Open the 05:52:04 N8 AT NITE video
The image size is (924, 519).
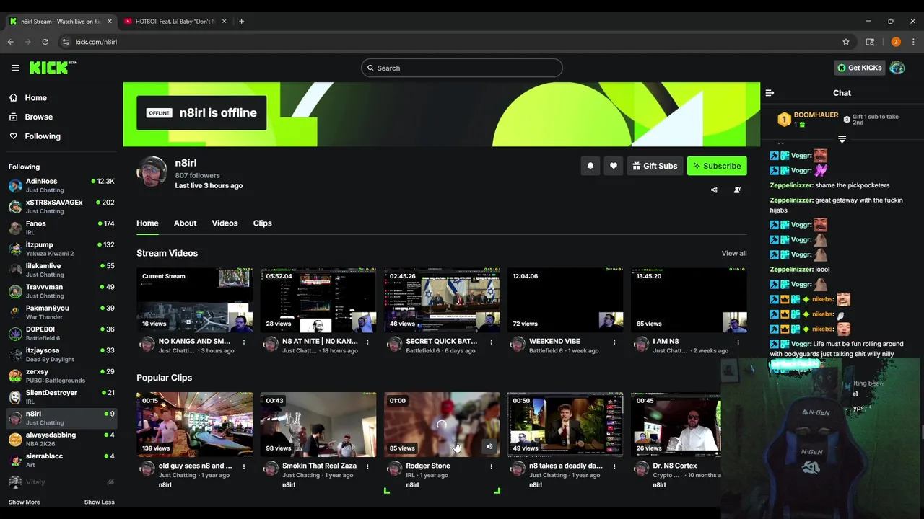(x=318, y=300)
